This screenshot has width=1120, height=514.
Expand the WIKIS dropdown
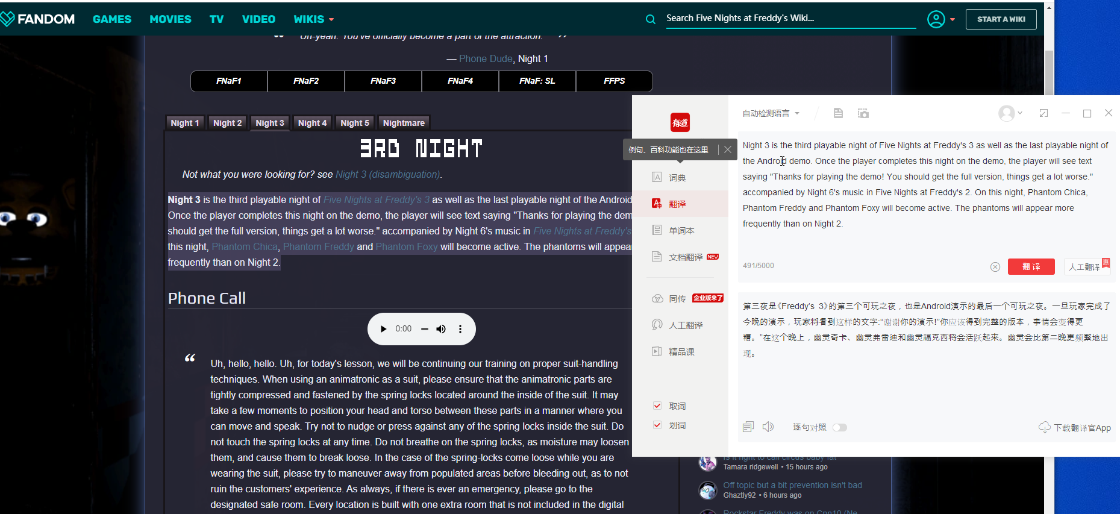point(314,19)
